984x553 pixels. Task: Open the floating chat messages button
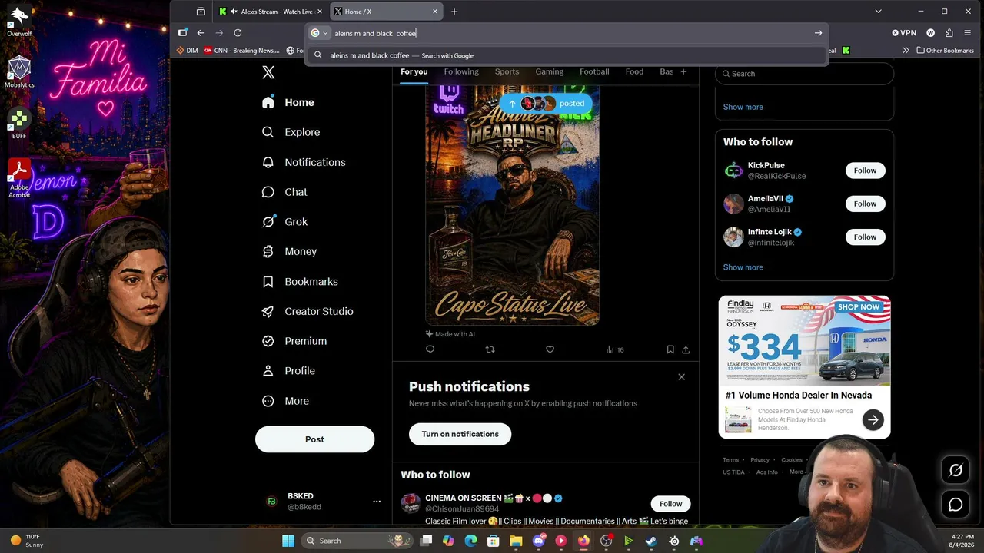[956, 505]
